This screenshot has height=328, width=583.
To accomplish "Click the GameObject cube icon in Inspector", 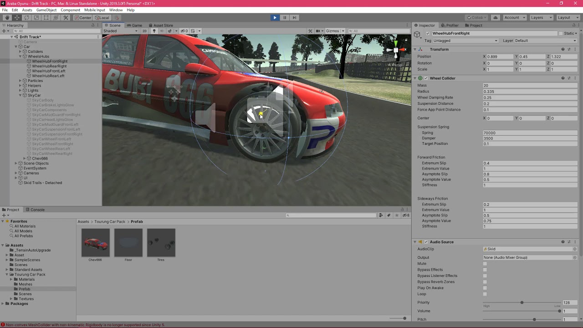I will [417, 34].
